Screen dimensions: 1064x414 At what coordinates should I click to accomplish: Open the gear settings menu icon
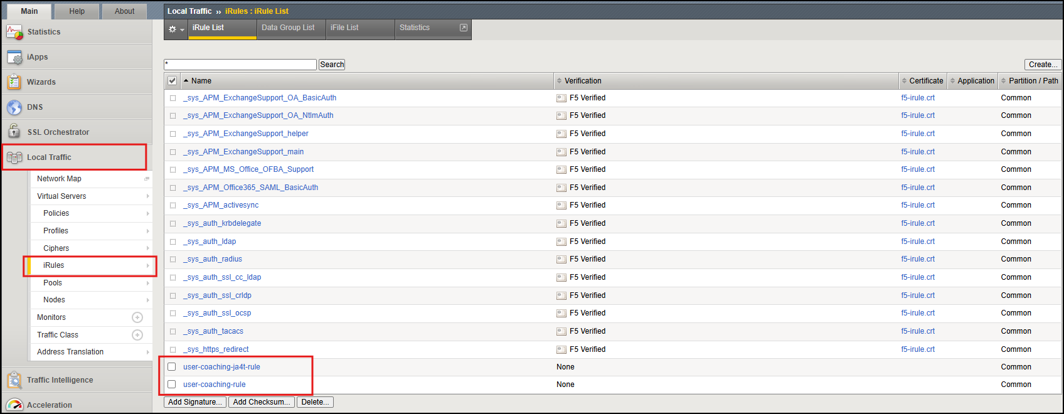173,29
